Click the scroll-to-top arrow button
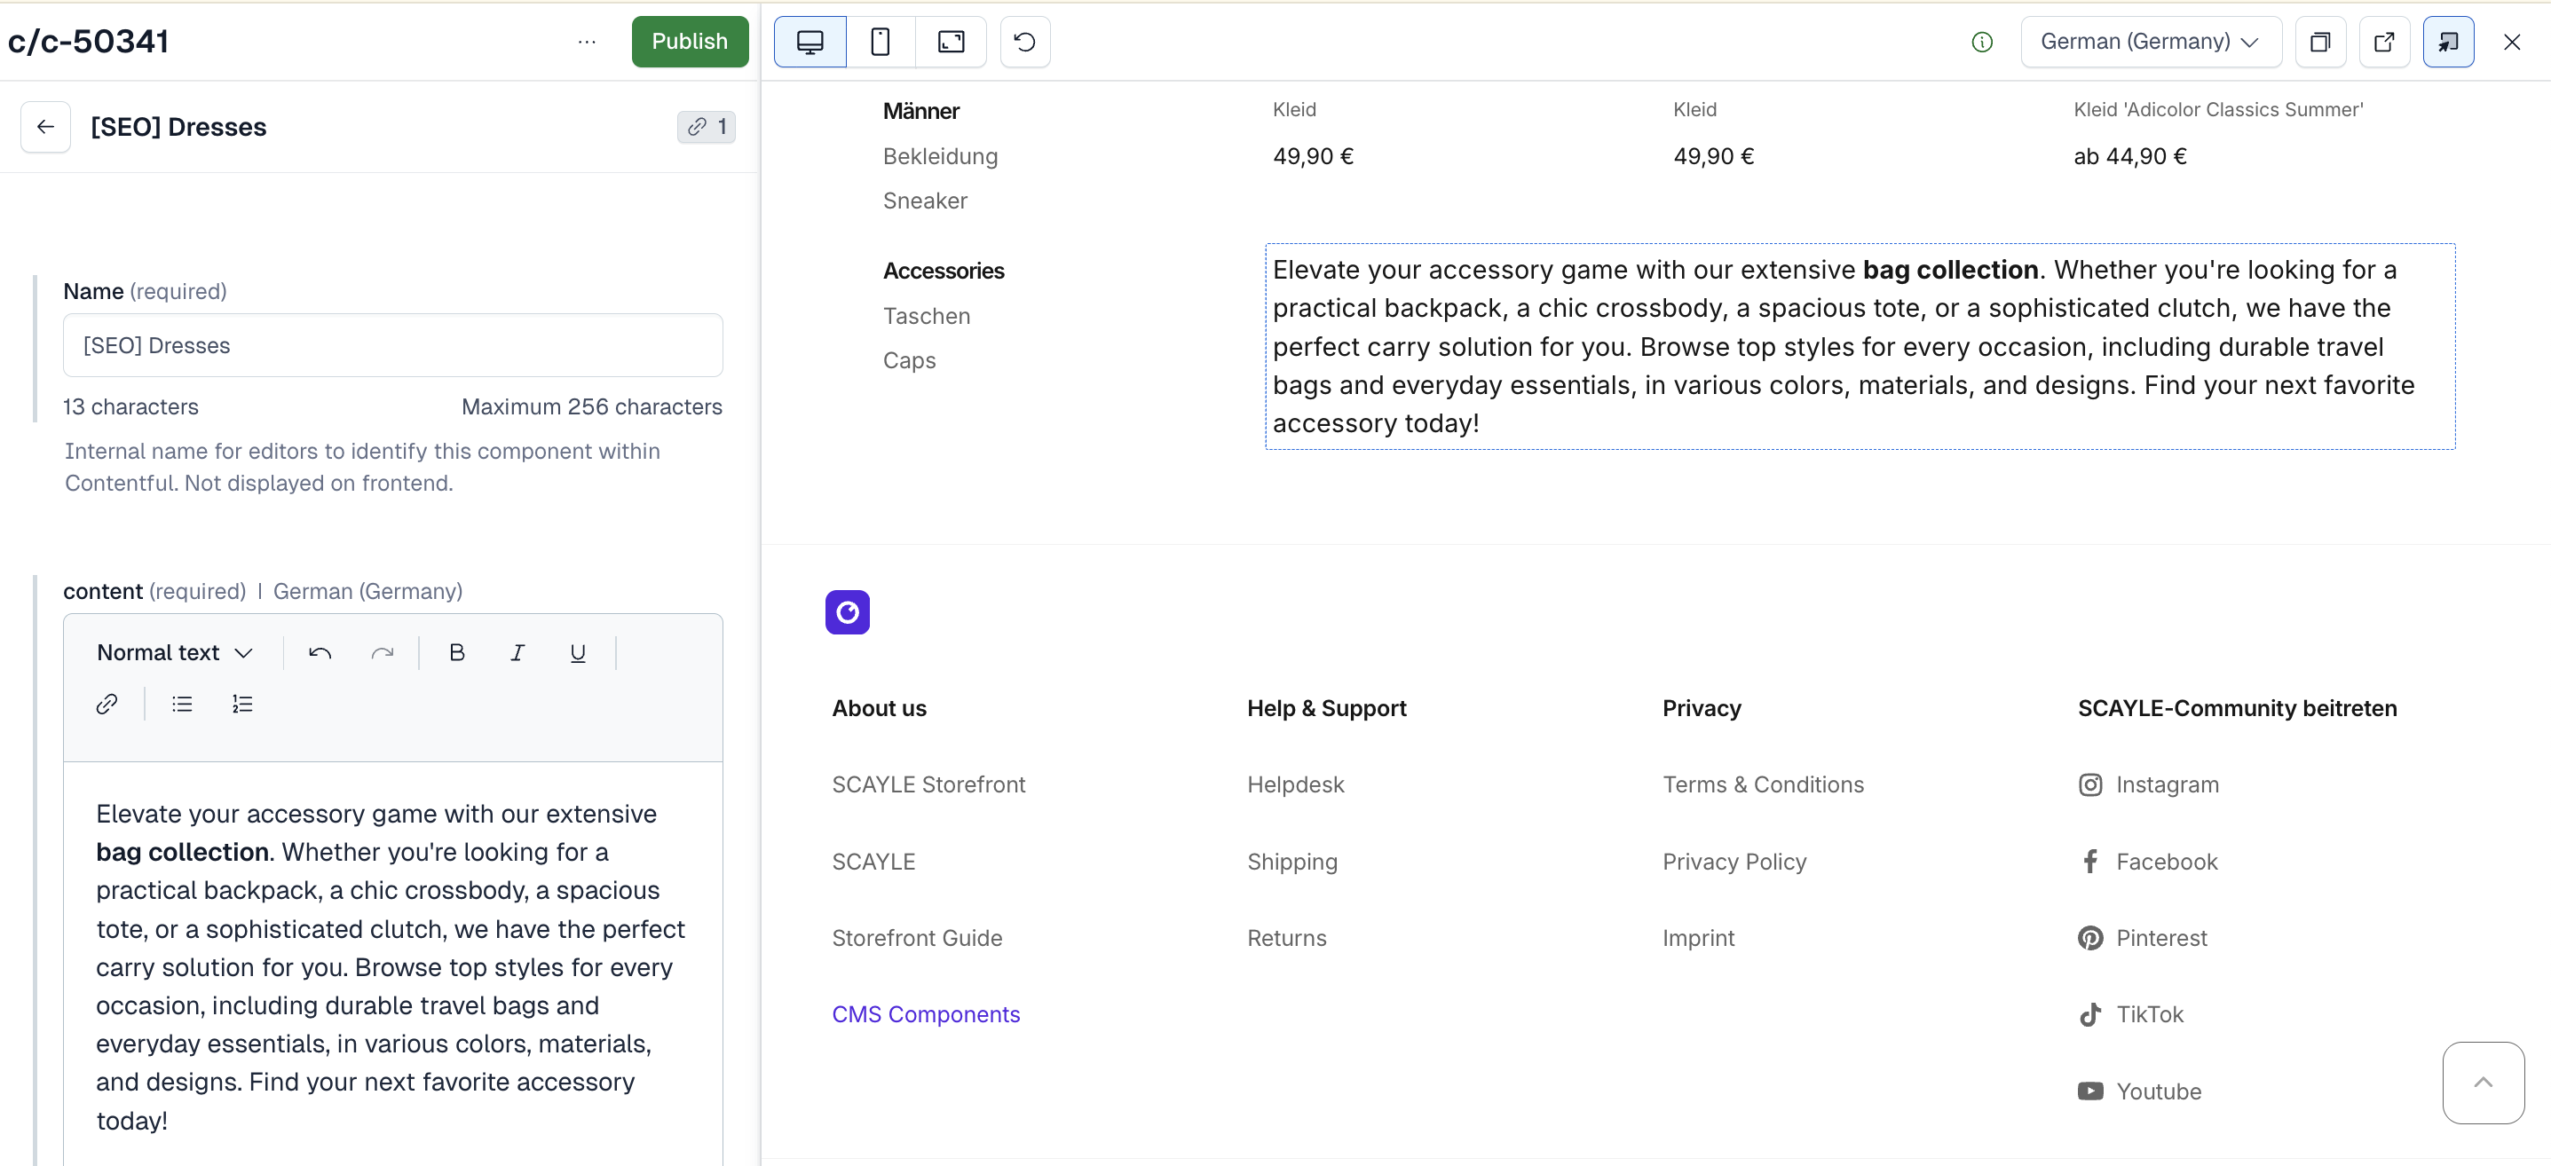2551x1166 pixels. click(x=2482, y=1082)
